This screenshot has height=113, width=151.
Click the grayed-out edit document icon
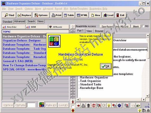pos(104,106)
